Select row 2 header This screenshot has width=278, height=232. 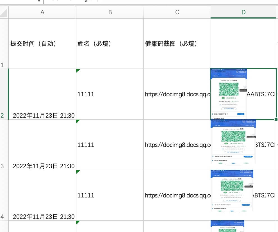click(x=4, y=94)
